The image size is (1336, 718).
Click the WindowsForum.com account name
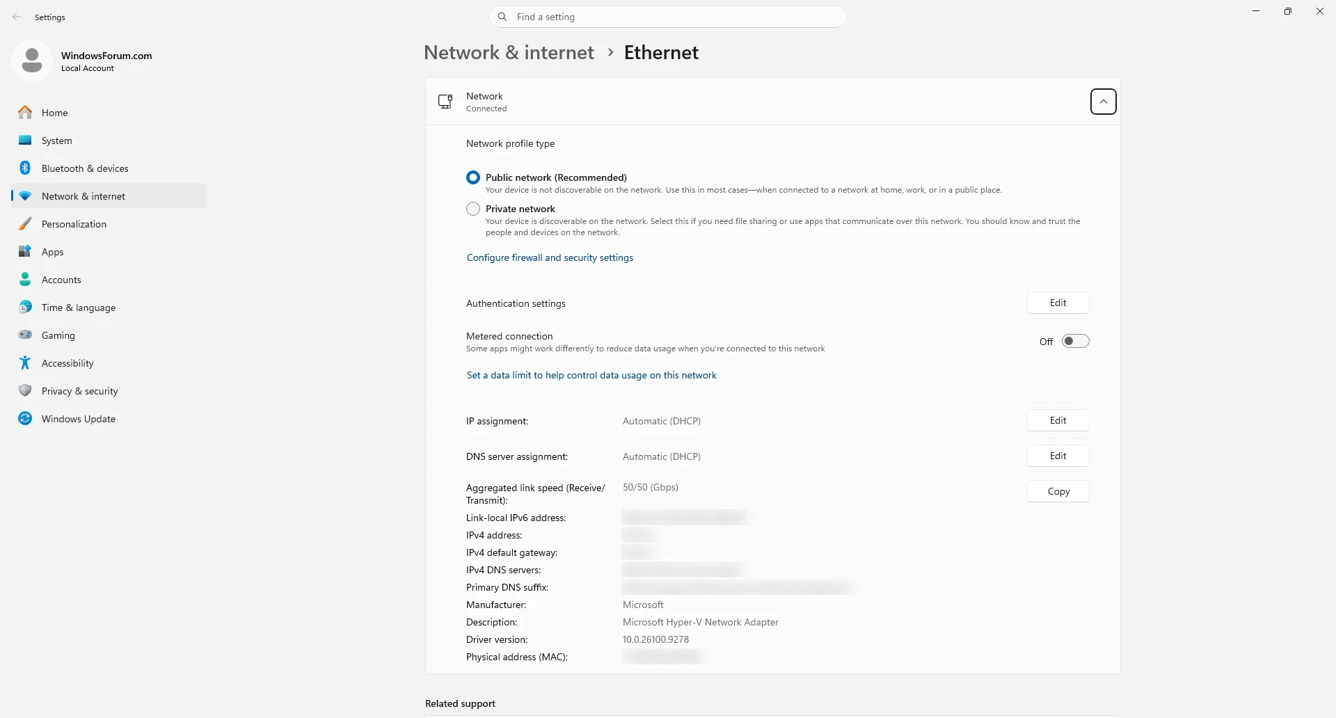click(106, 56)
